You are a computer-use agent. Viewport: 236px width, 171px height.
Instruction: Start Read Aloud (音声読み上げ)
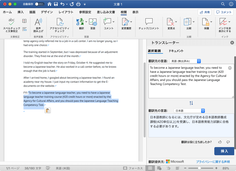tap(38, 25)
